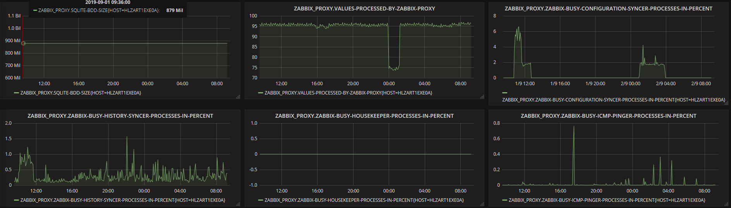Image resolution: width=731 pixels, height=208 pixels.
Task: Toggle the SQLITE-BDD-SIZE series in its legend
Action: [x=81, y=93]
